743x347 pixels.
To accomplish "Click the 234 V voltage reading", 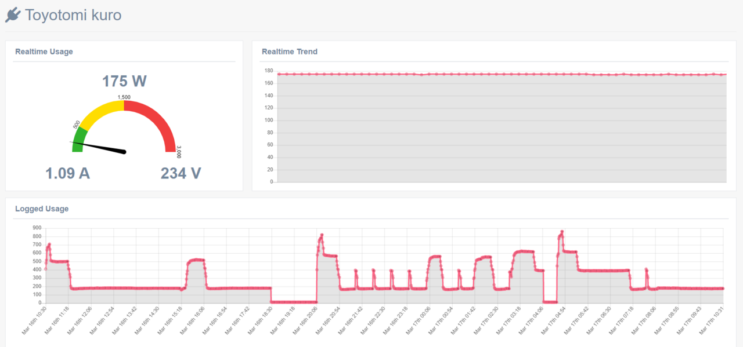I will (x=181, y=173).
